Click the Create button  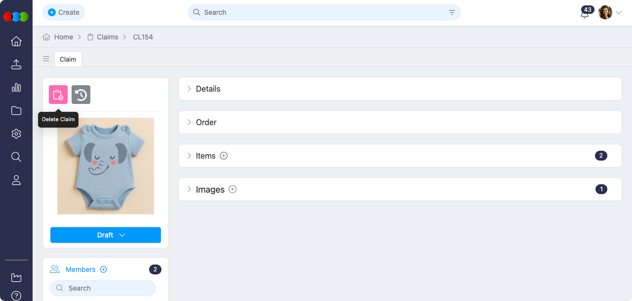(64, 12)
